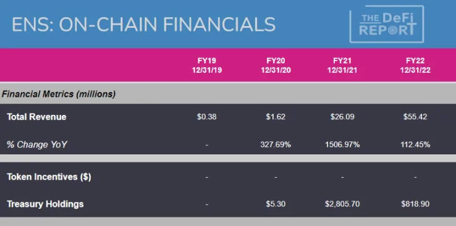Click FY22 total revenue value $55.42
The width and height of the screenshot is (456, 226).
(415, 117)
